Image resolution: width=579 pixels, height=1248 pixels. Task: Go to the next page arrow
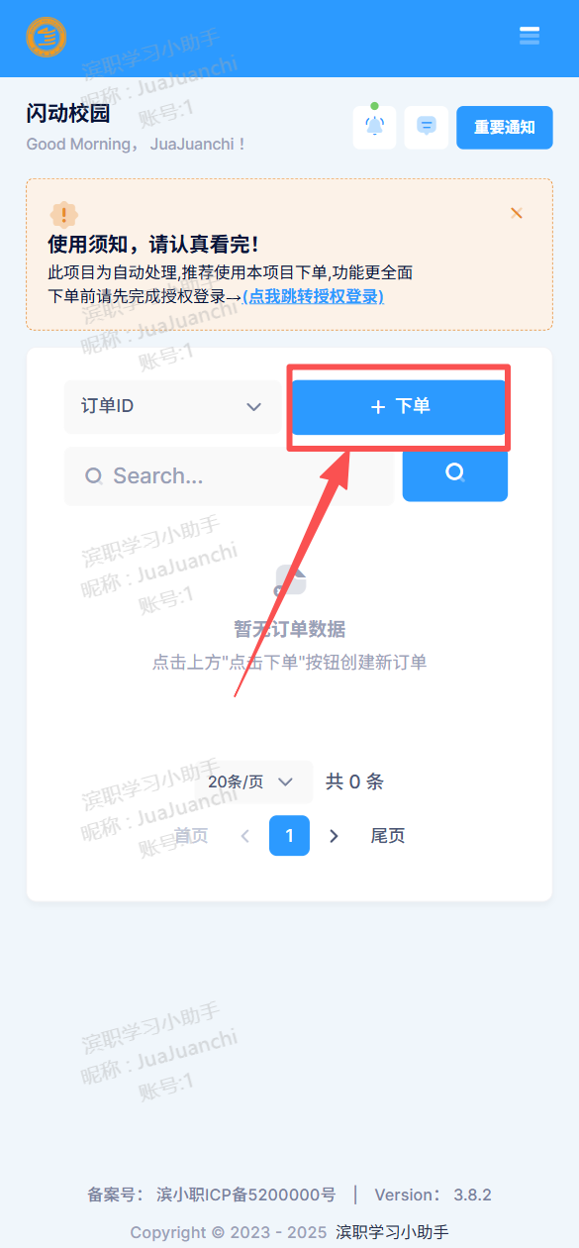point(335,836)
